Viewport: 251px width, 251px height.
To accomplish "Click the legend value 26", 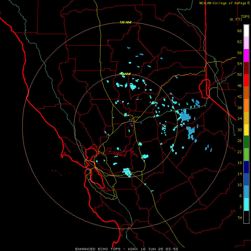I will [240, 141].
